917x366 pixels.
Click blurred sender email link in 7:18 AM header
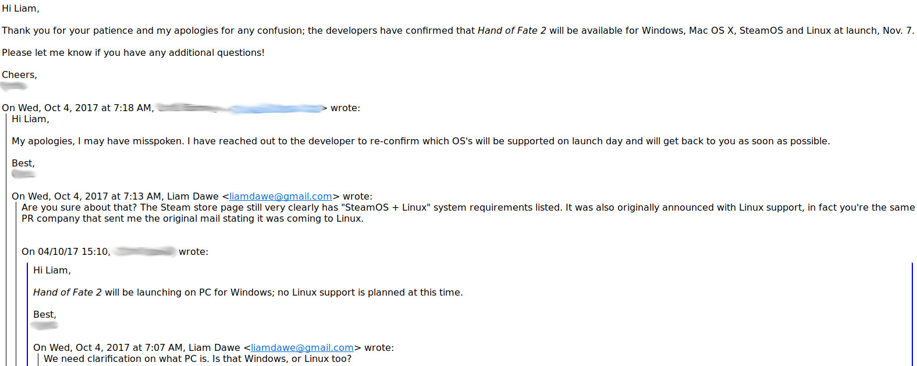tap(276, 108)
